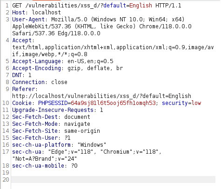Click the 'Accept-Encoding' header name
221x189 pixels.
tap(37, 68)
